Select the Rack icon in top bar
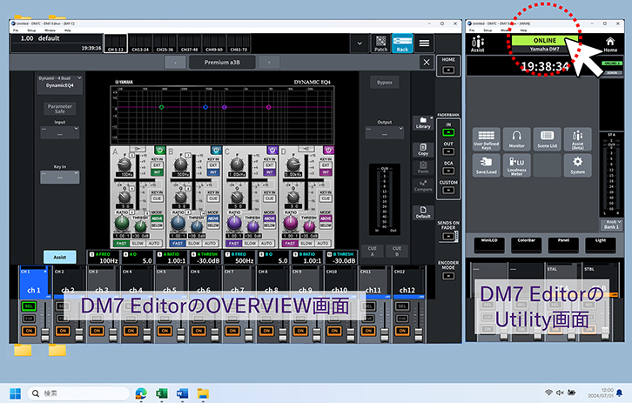 (x=402, y=43)
